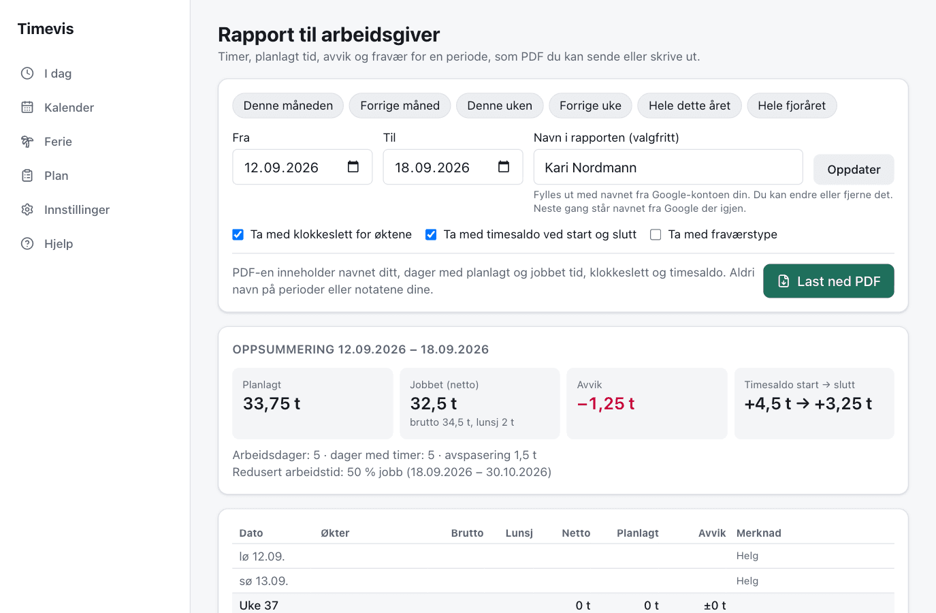Open date picker icon in Fra field
This screenshot has width=936, height=613.
[353, 167]
